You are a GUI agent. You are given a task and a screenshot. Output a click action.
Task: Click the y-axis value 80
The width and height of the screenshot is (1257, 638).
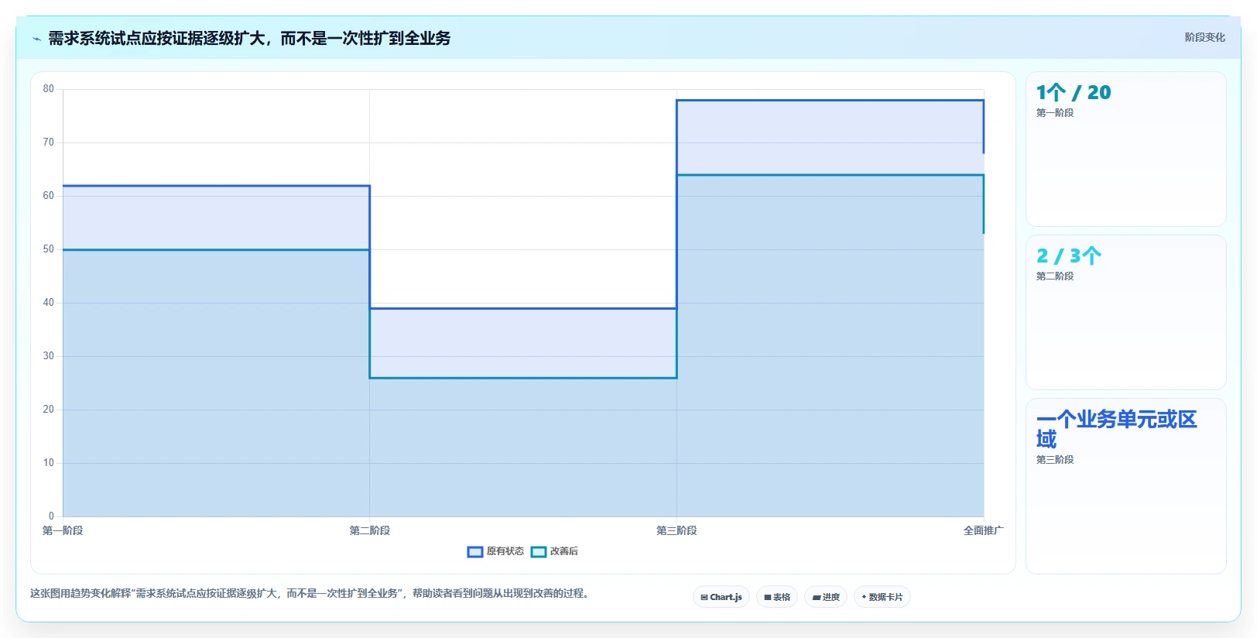[49, 89]
